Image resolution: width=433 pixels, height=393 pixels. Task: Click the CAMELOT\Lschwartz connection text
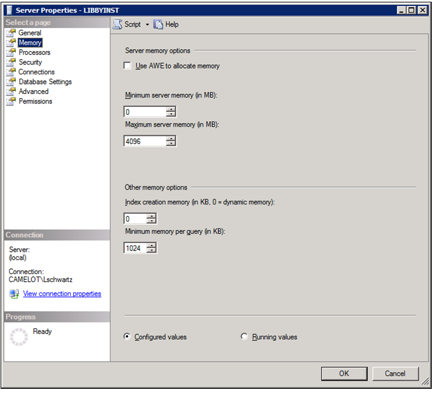pos(41,280)
